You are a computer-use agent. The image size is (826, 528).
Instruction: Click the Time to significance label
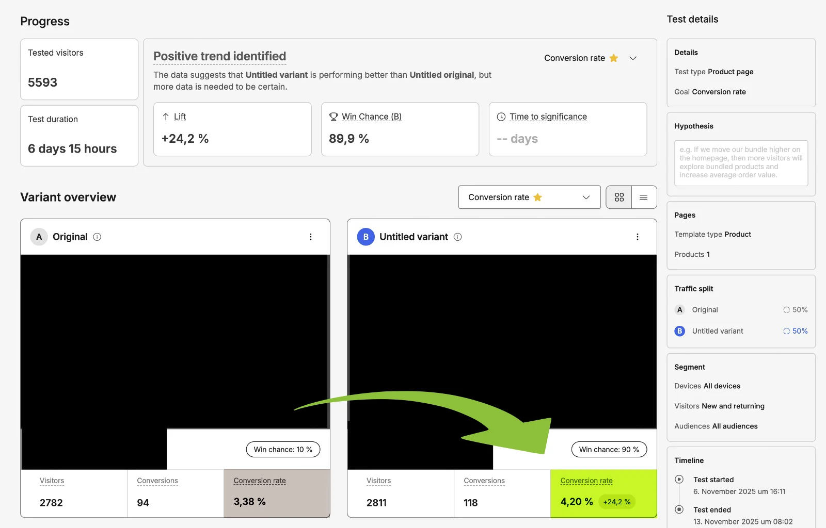tap(548, 117)
